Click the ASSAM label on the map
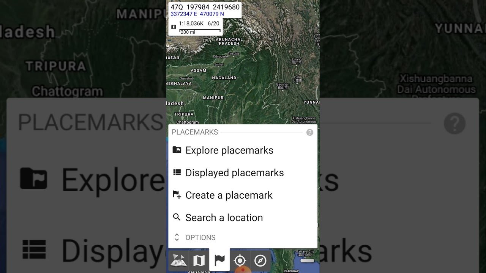Viewport: 486px width, 273px height. (199, 71)
